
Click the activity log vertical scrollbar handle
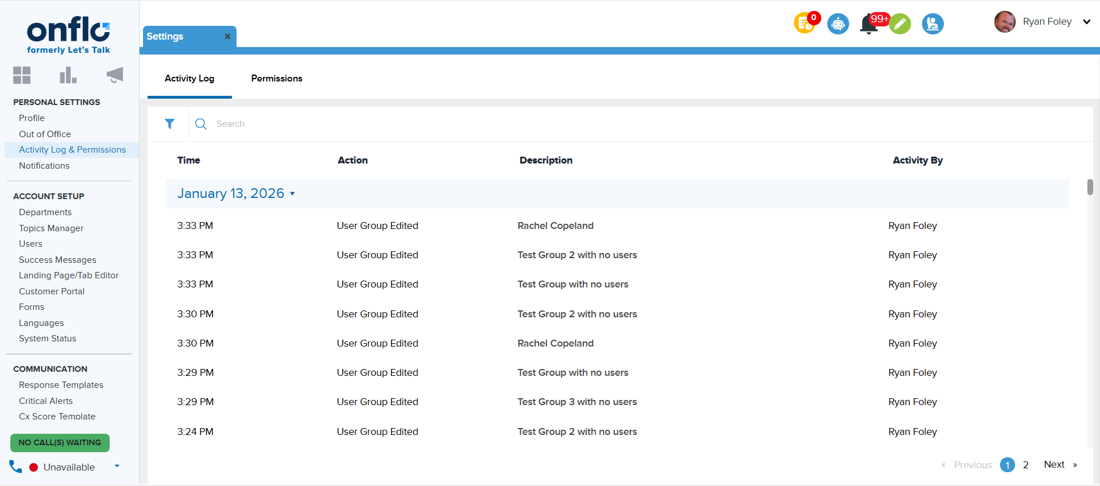tap(1090, 187)
